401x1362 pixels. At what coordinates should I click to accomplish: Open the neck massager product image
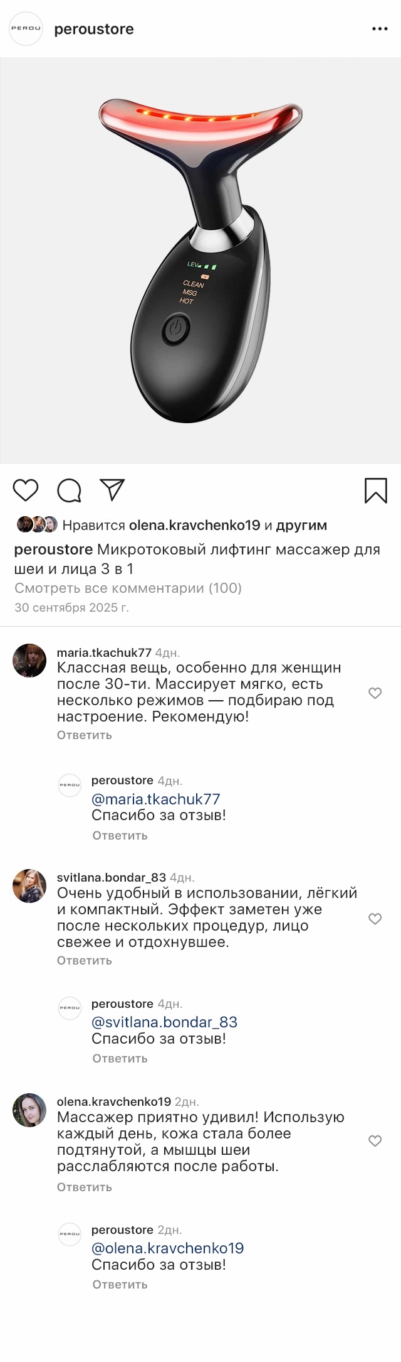200,261
